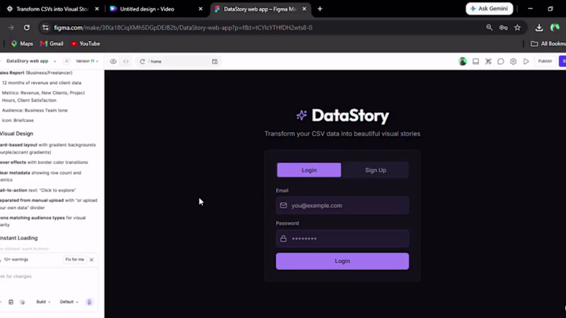Click the Audience: Business Team tone line

point(35,110)
